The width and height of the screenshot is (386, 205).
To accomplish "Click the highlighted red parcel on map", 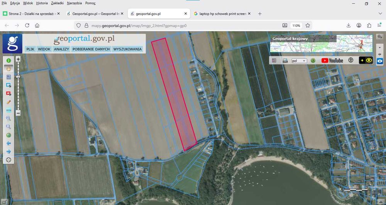I will 174,94.
